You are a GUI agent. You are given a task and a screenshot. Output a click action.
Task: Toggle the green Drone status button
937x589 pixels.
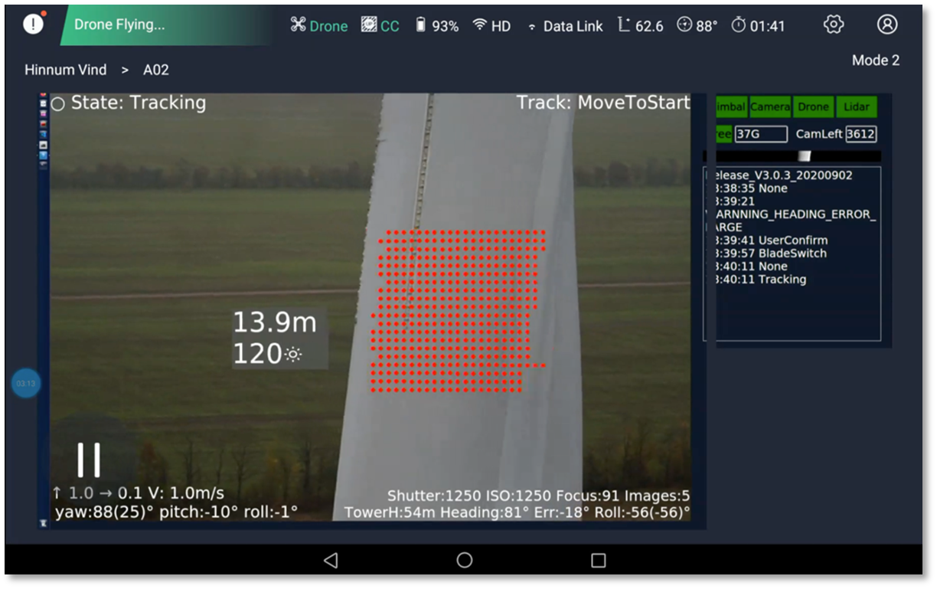[813, 107]
